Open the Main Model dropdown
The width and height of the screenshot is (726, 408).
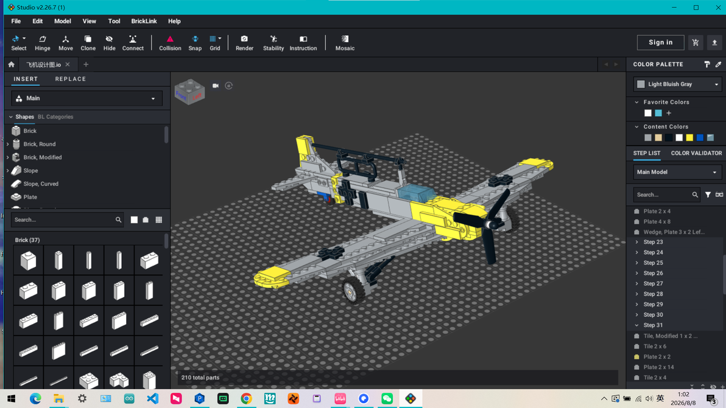pyautogui.click(x=677, y=172)
